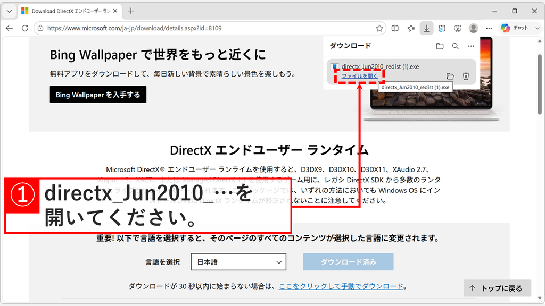Open the favorites list icon
545x306 pixels.
click(x=411, y=28)
